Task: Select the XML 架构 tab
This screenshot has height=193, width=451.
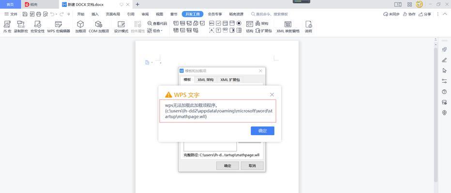Action: coord(206,80)
